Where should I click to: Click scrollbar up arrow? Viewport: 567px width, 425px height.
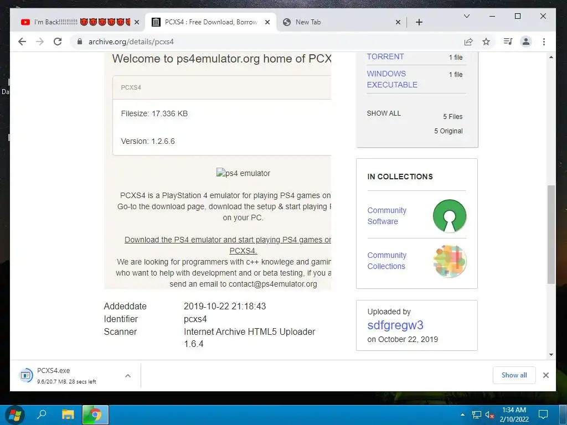pos(551,57)
